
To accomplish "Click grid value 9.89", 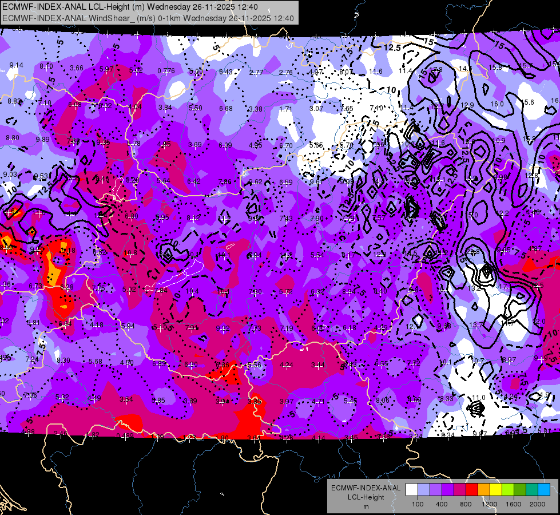I will click(42, 140).
